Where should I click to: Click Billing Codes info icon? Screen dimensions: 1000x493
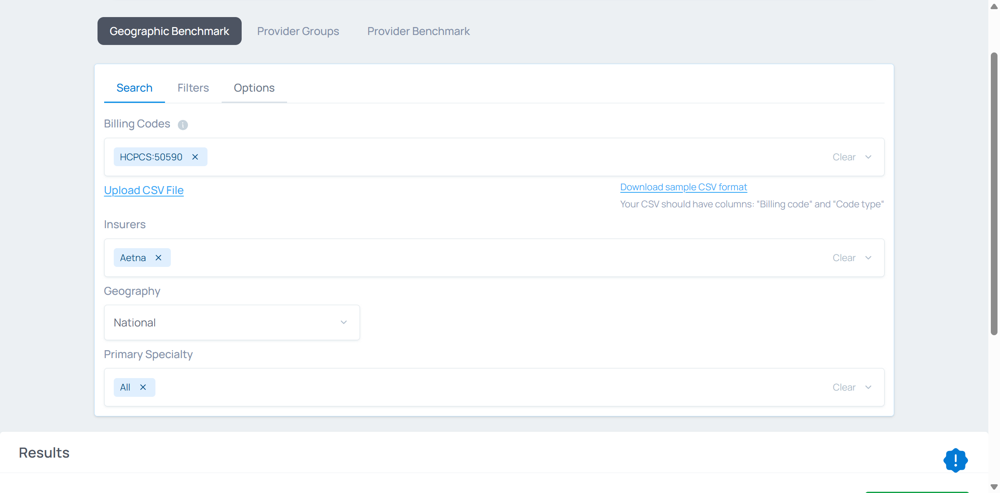coord(182,125)
